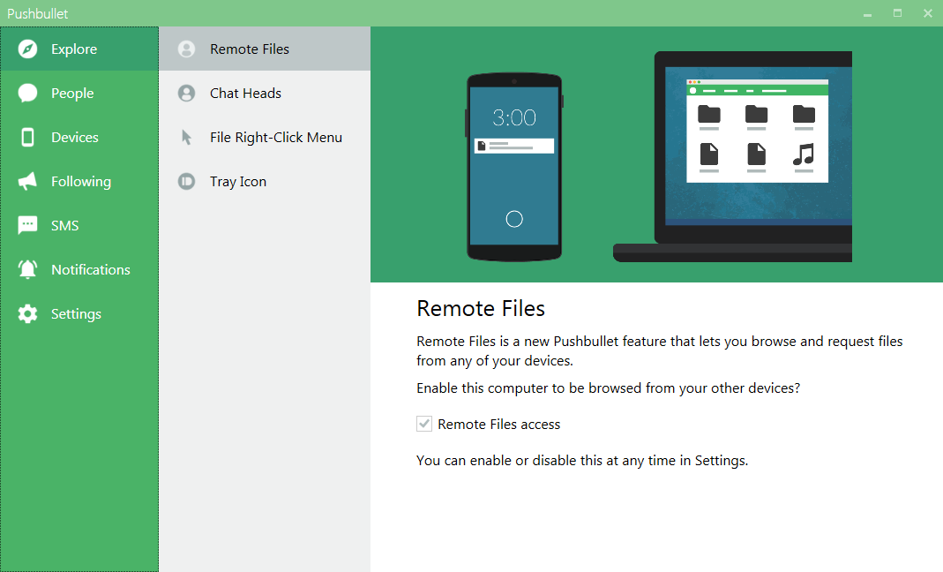
Task: Open the Settings section
Action: pos(79,313)
